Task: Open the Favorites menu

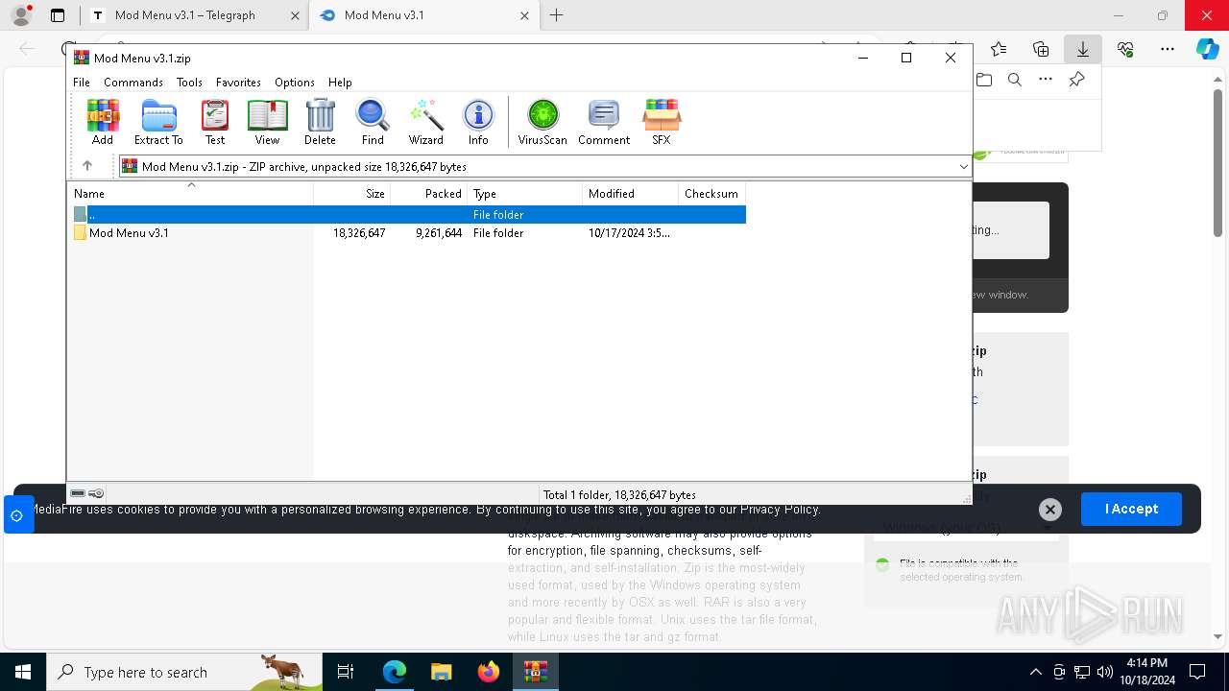Action: pyautogui.click(x=238, y=83)
